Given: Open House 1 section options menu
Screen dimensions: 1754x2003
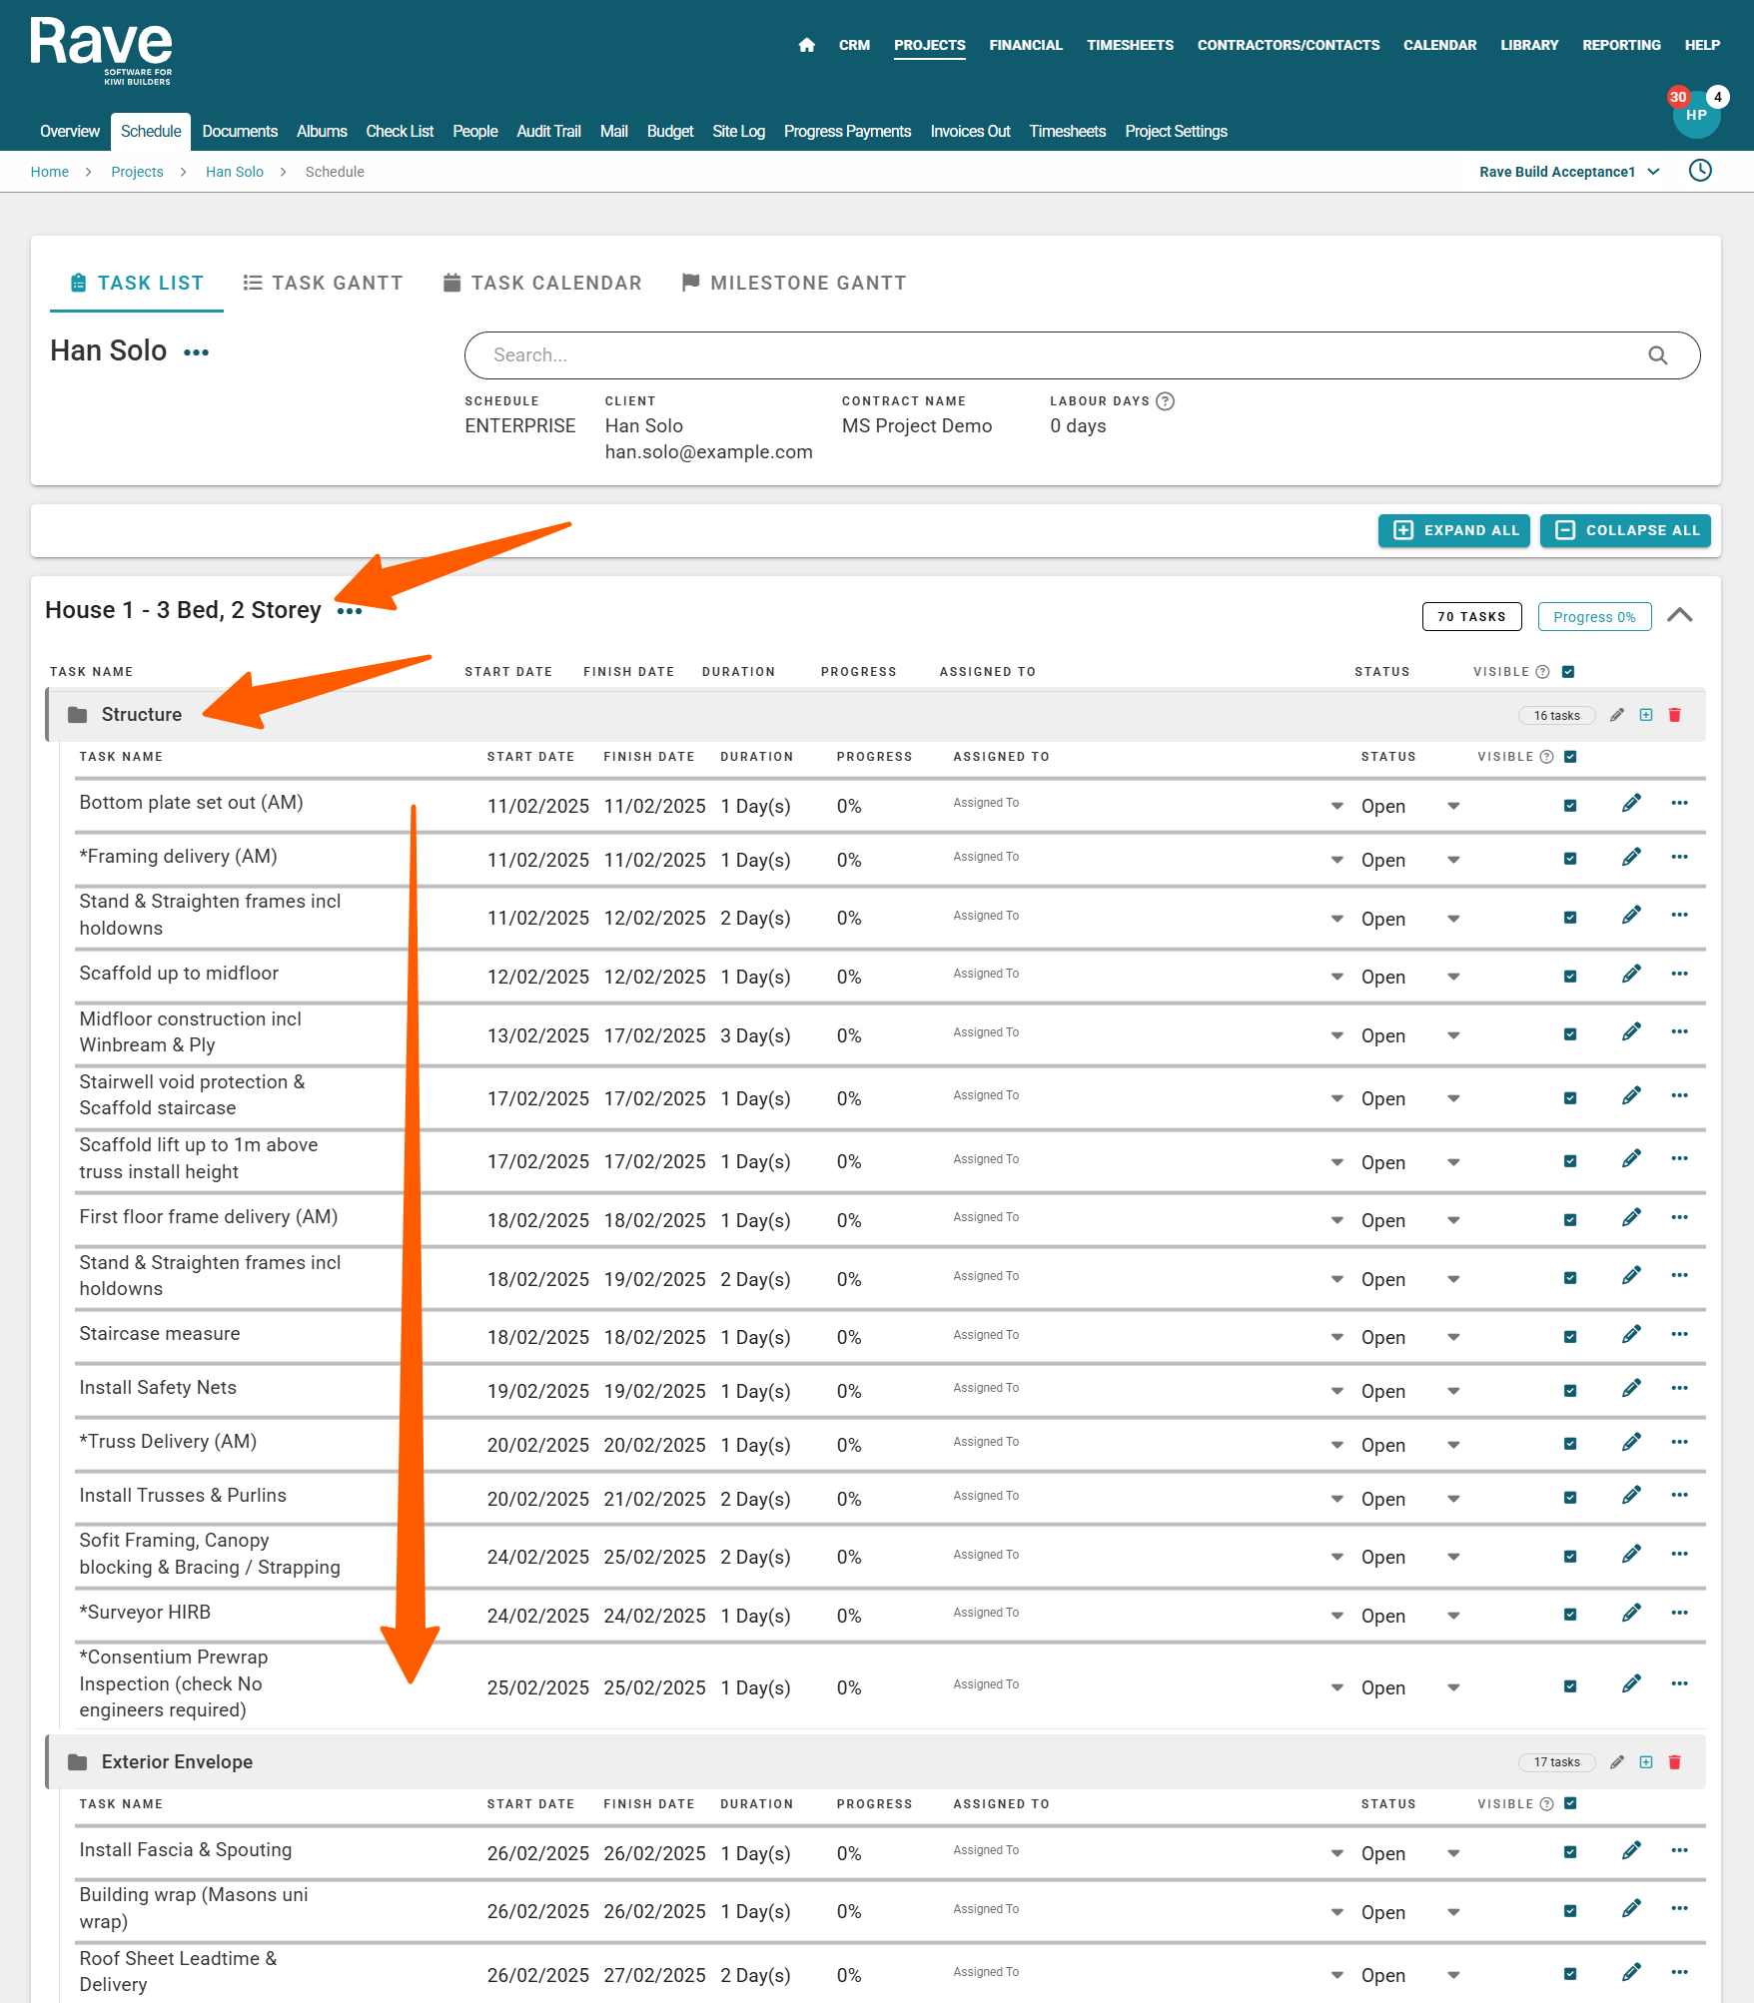Looking at the screenshot, I should pos(350,611).
